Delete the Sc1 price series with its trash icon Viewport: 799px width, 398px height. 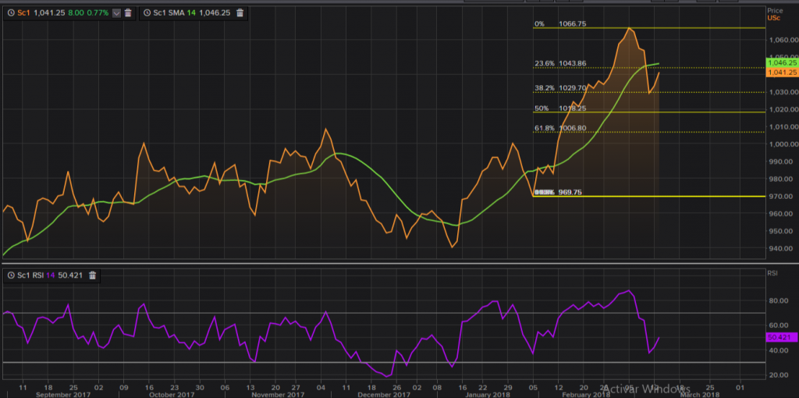128,13
